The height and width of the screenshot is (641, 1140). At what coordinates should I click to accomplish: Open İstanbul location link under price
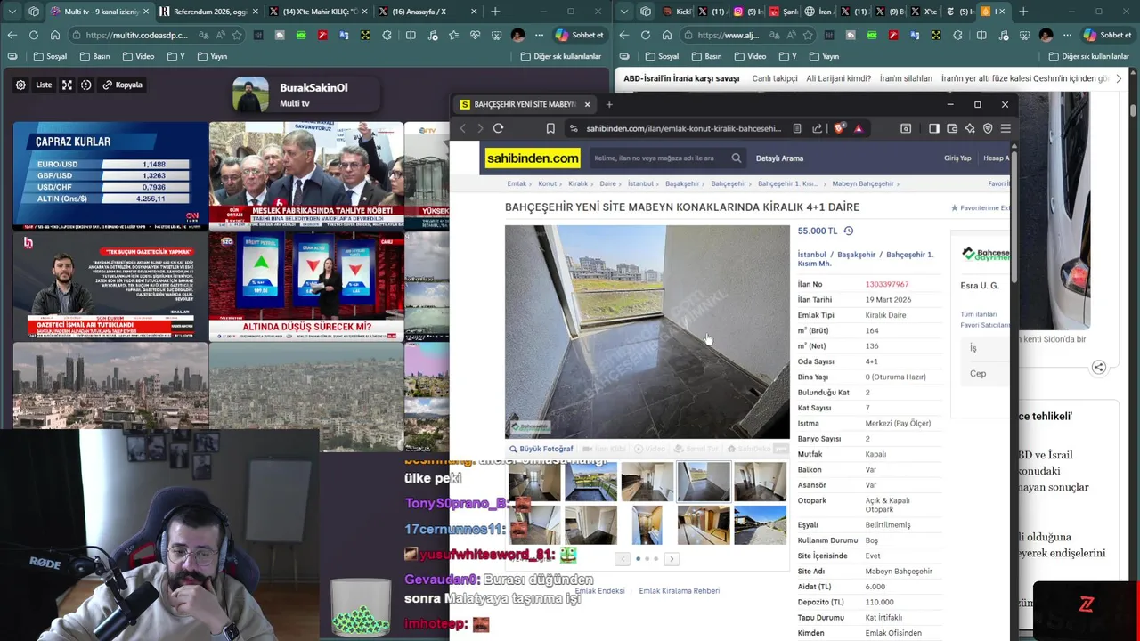[x=811, y=255]
